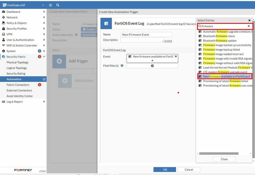The image size is (255, 175).
Task: Click the System gear icon
Action: (4, 51)
